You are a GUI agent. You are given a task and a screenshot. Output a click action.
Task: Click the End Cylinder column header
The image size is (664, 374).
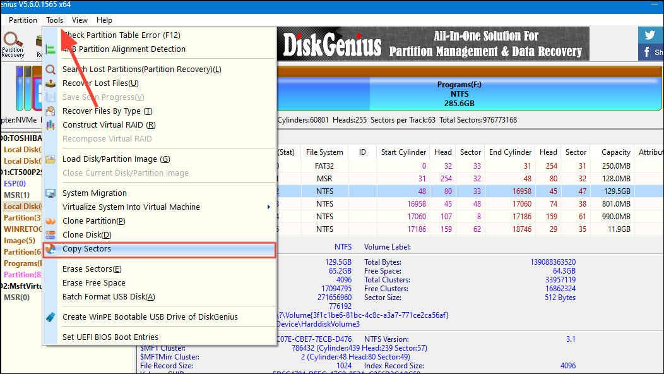510,152
